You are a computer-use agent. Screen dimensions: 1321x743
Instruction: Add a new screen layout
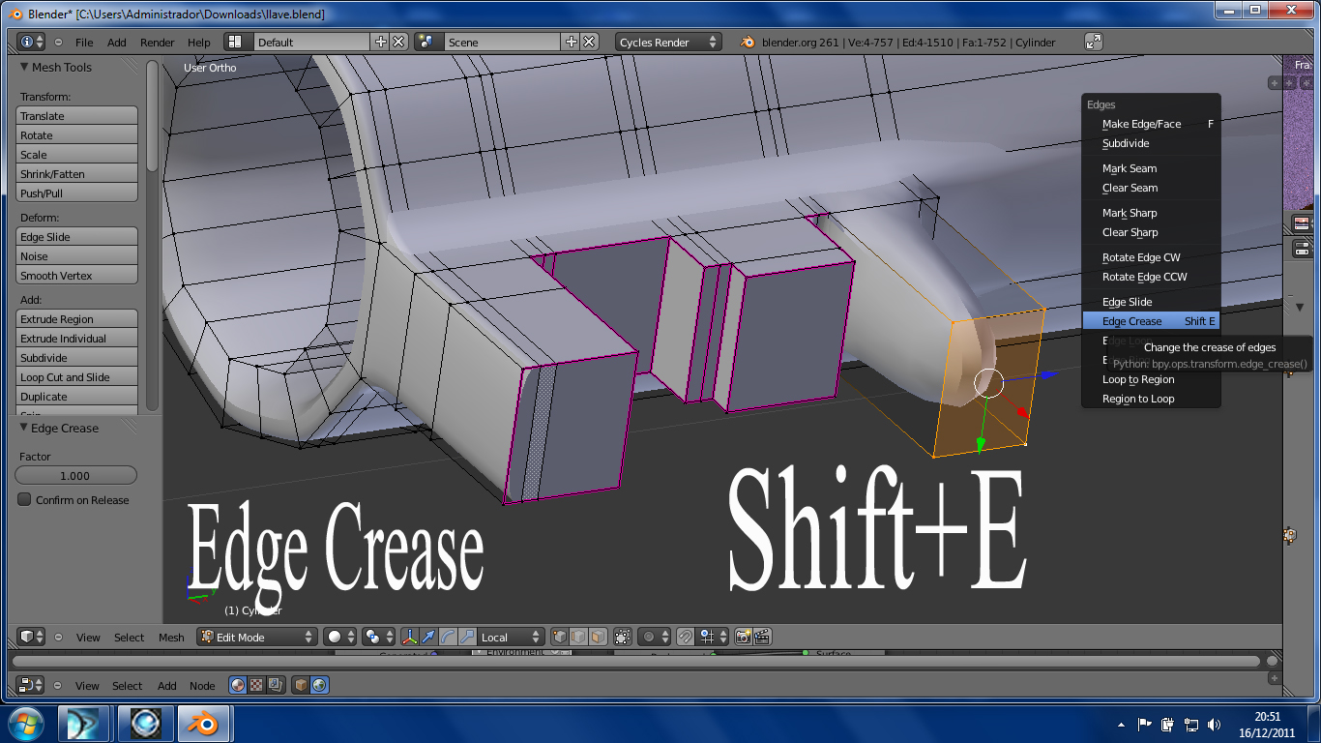[x=380, y=42]
